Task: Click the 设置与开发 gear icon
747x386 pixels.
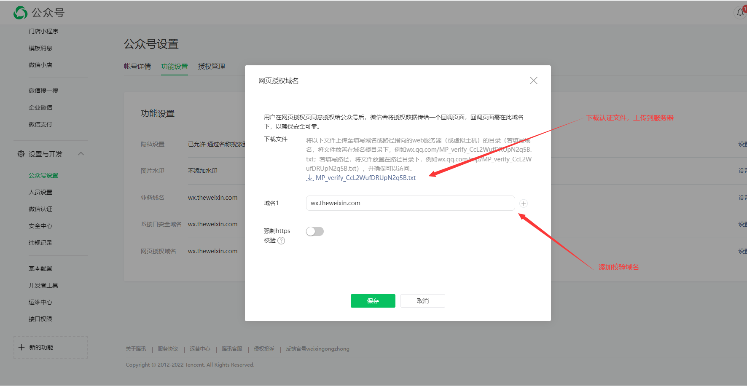Action: 21,154
